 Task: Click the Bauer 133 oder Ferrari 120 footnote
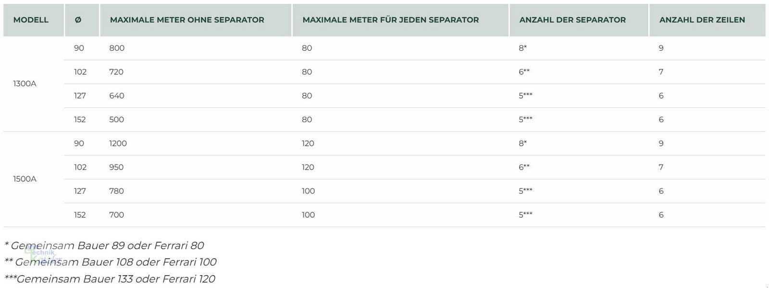(x=111, y=279)
